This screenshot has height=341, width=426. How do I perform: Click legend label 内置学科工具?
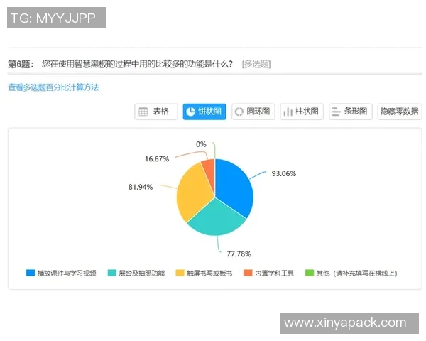point(274,273)
